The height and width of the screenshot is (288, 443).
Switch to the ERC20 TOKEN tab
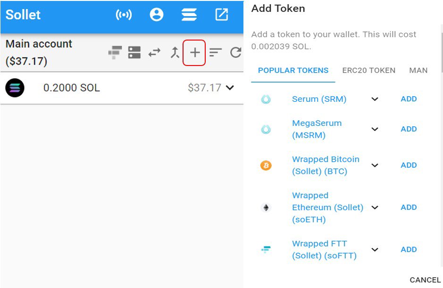368,71
